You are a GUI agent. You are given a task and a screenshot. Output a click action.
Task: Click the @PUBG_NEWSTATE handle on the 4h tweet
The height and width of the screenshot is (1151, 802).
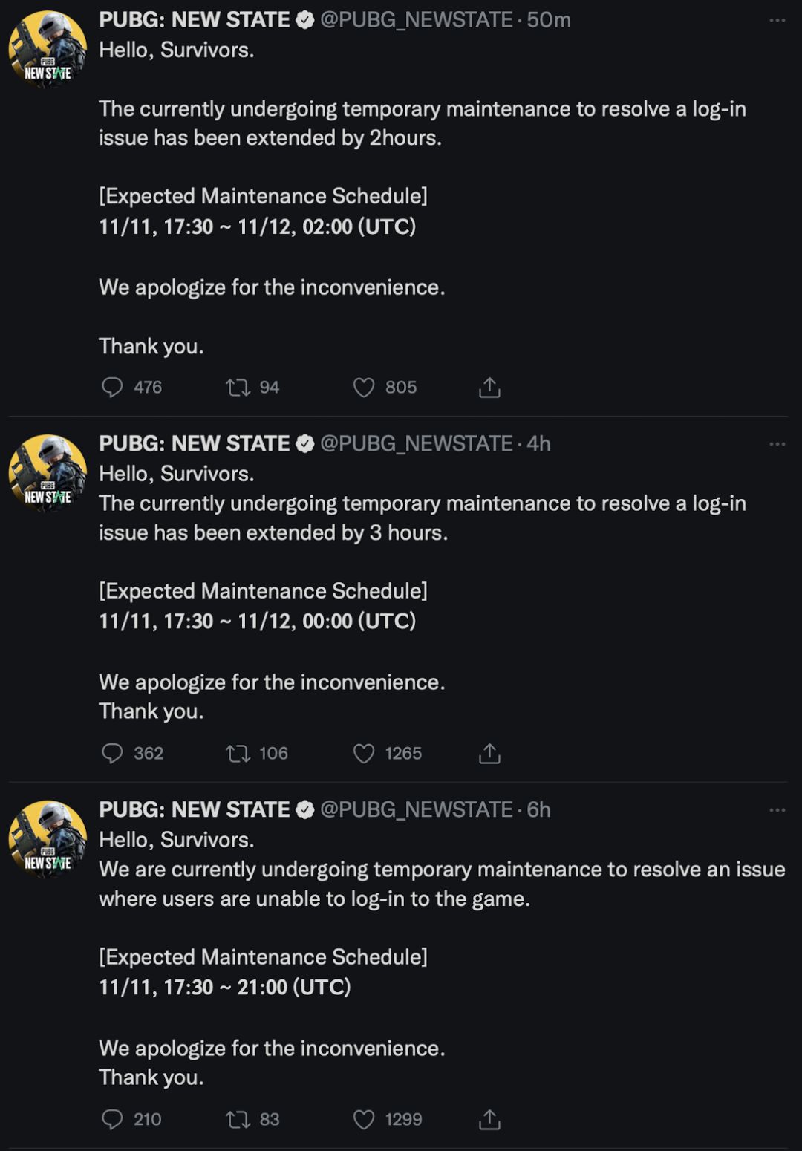(416, 444)
